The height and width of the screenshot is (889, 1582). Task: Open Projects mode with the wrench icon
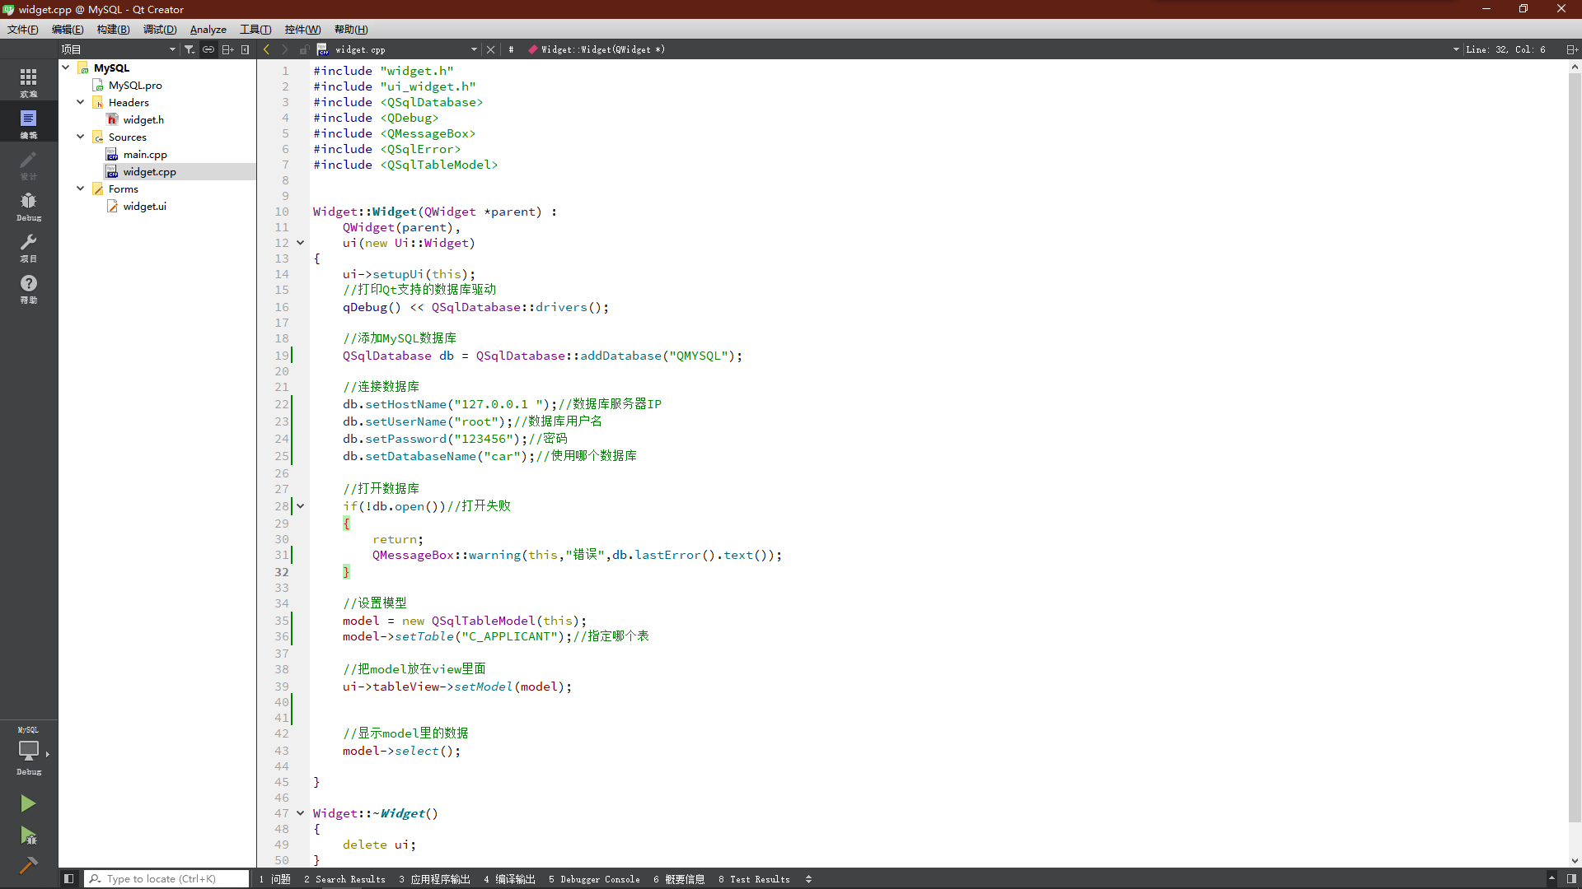point(29,246)
